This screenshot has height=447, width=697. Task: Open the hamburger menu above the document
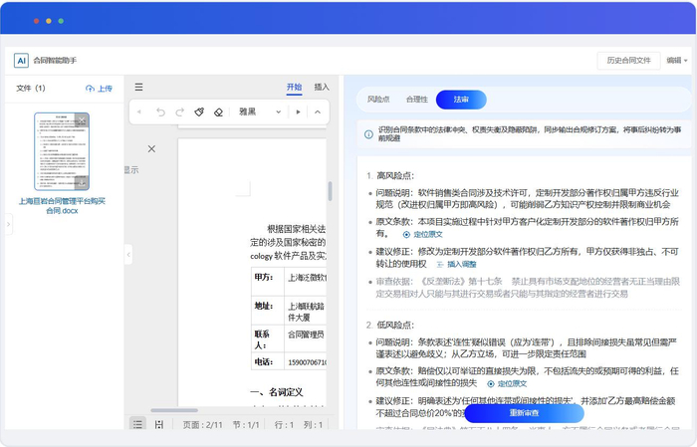[139, 88]
